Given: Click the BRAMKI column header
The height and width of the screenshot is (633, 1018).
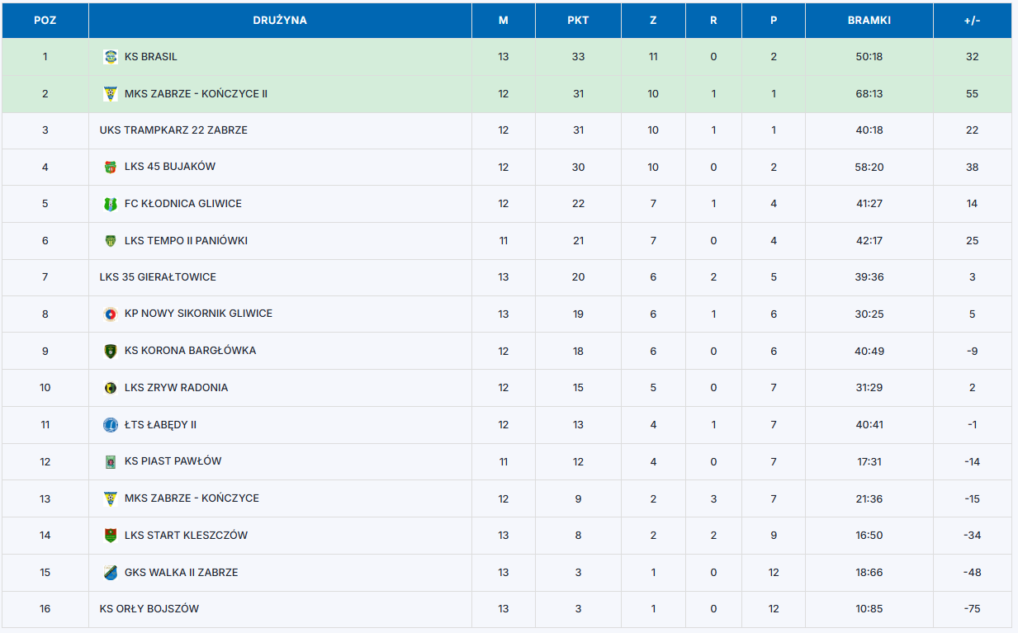Looking at the screenshot, I should [869, 21].
